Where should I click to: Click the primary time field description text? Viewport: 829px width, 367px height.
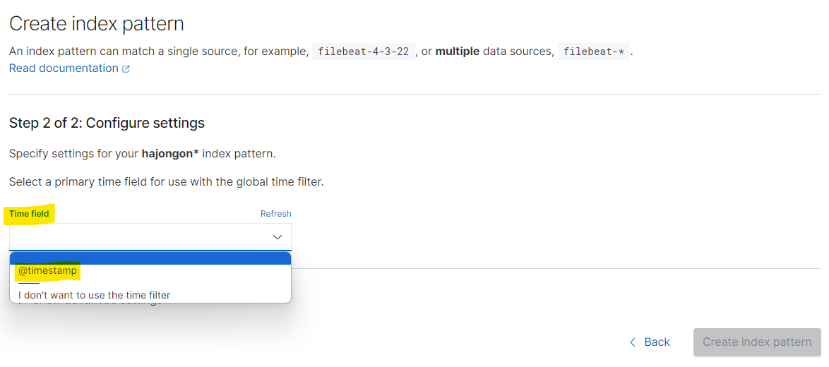pyautogui.click(x=166, y=181)
